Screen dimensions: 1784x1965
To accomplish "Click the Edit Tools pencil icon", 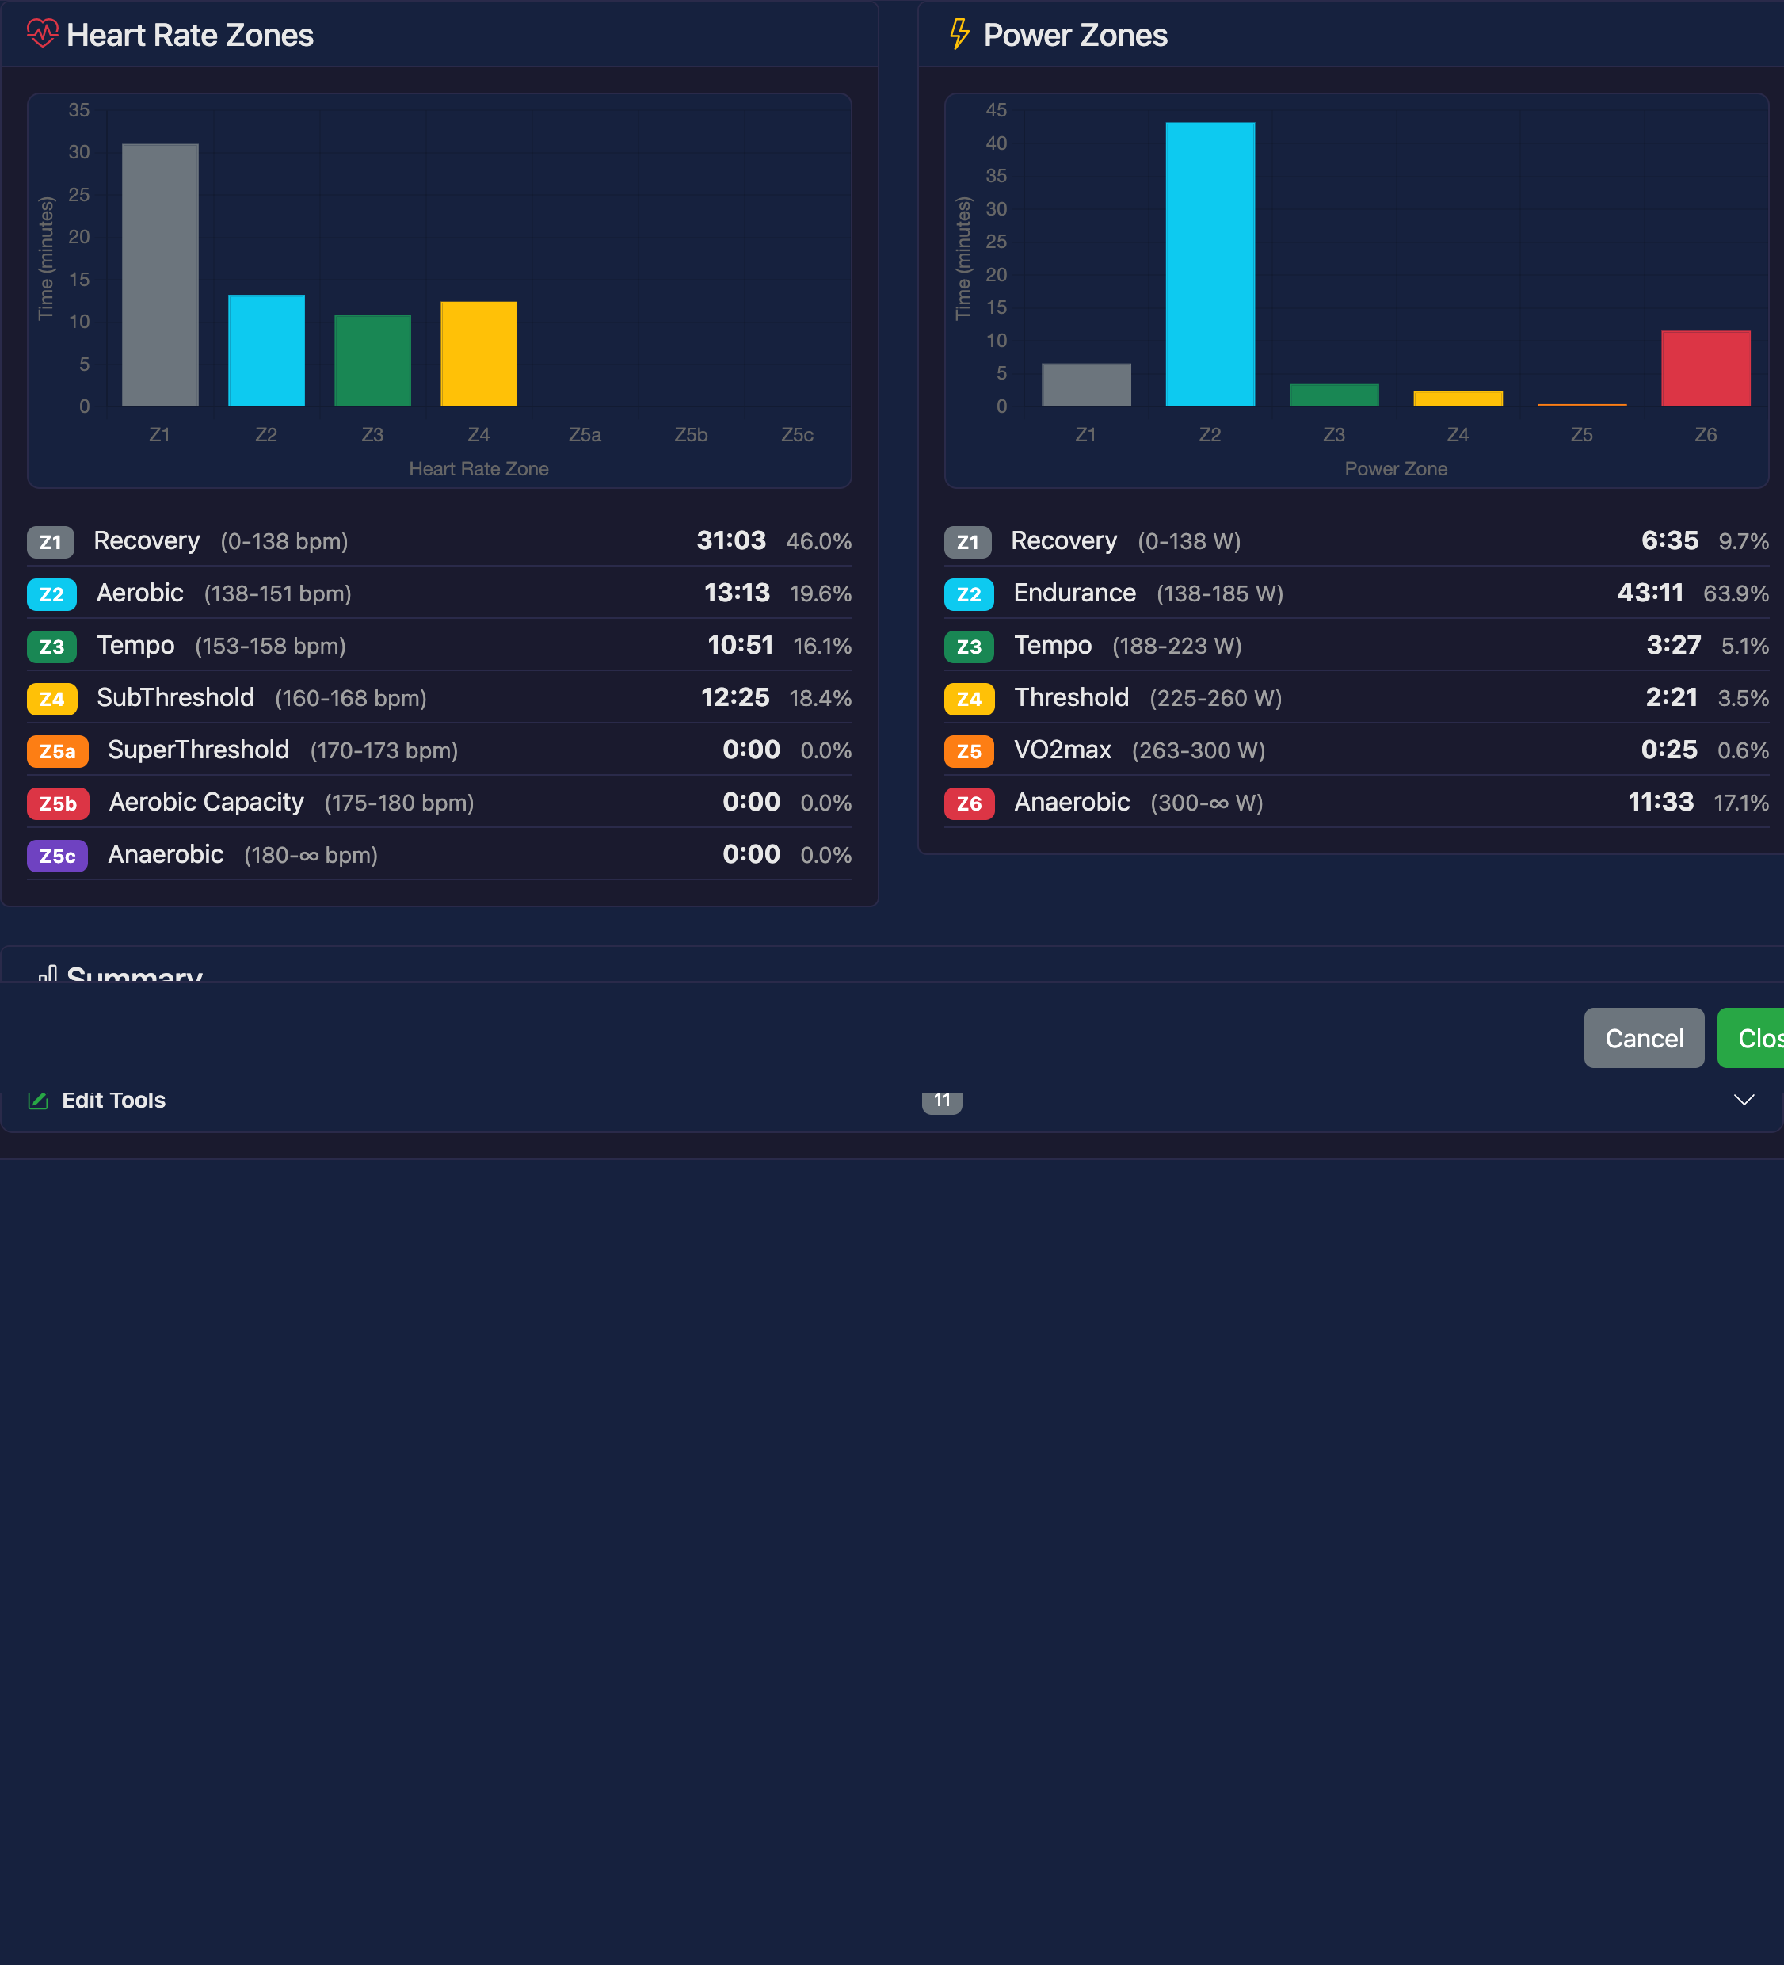I will 38,1101.
